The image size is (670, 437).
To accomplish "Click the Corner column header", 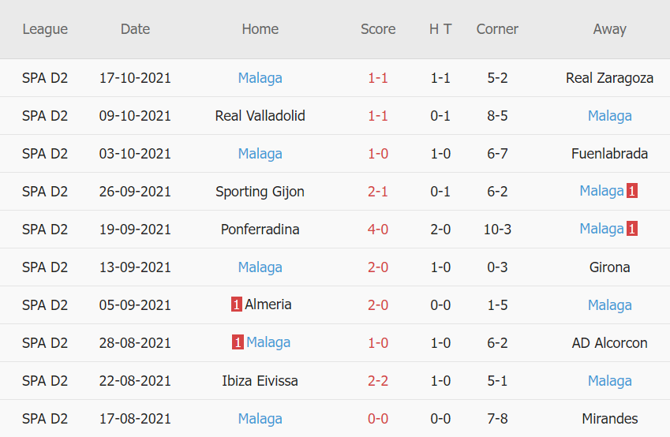I will [x=497, y=29].
